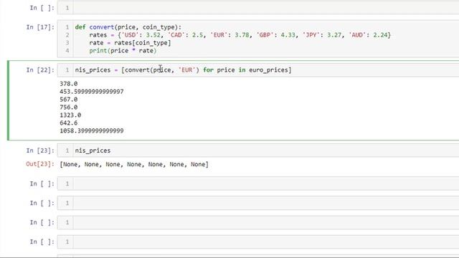Viewport: 459px width, 258px height.
Task: Click output value 1058.3999999999999
Action: pyautogui.click(x=92, y=130)
